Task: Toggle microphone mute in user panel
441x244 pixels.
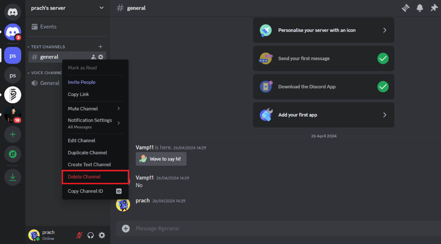Action: pos(79,235)
